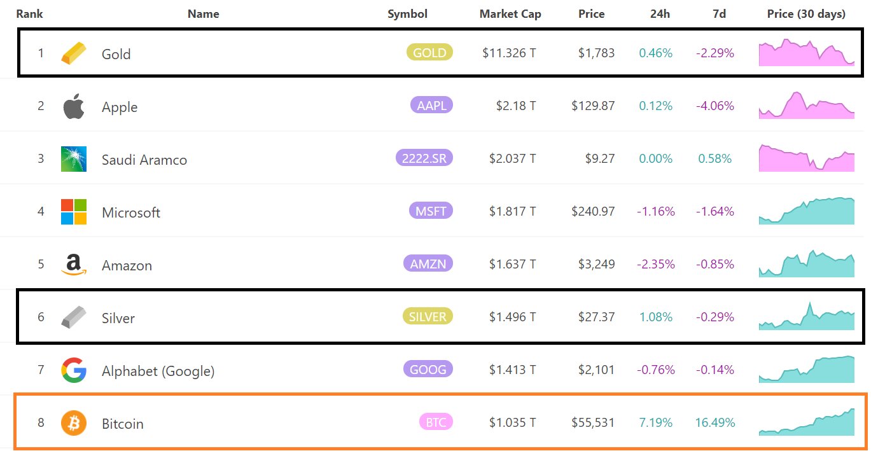Click Microsoft's price $240.97
This screenshot has width=871, height=451.
593,211
